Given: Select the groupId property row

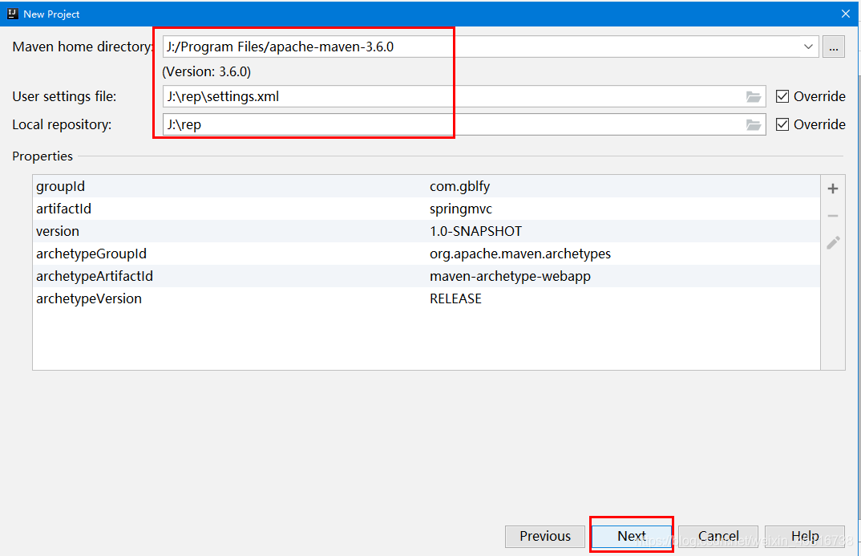Looking at the screenshot, I should pos(426,186).
